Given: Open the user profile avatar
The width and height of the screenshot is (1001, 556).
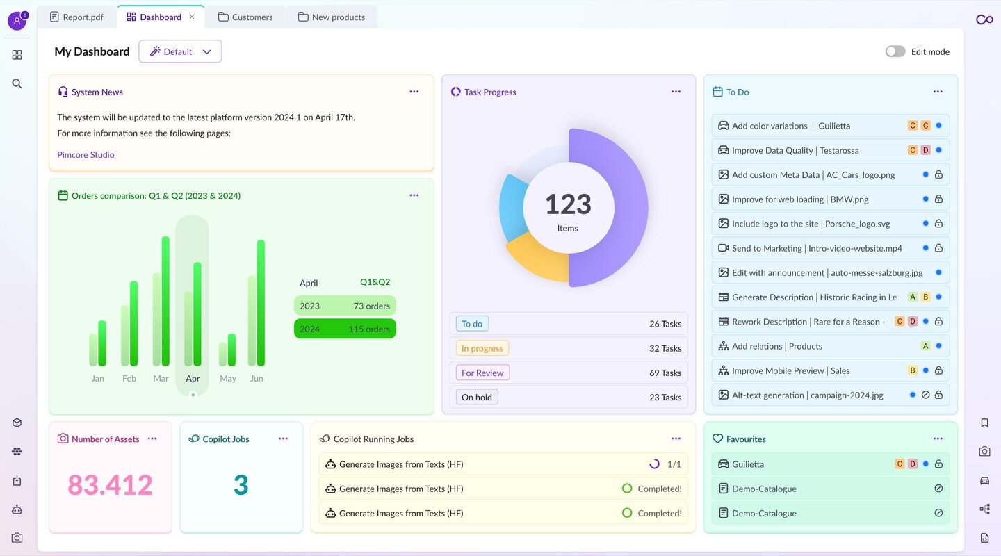Looking at the screenshot, I should (x=17, y=21).
